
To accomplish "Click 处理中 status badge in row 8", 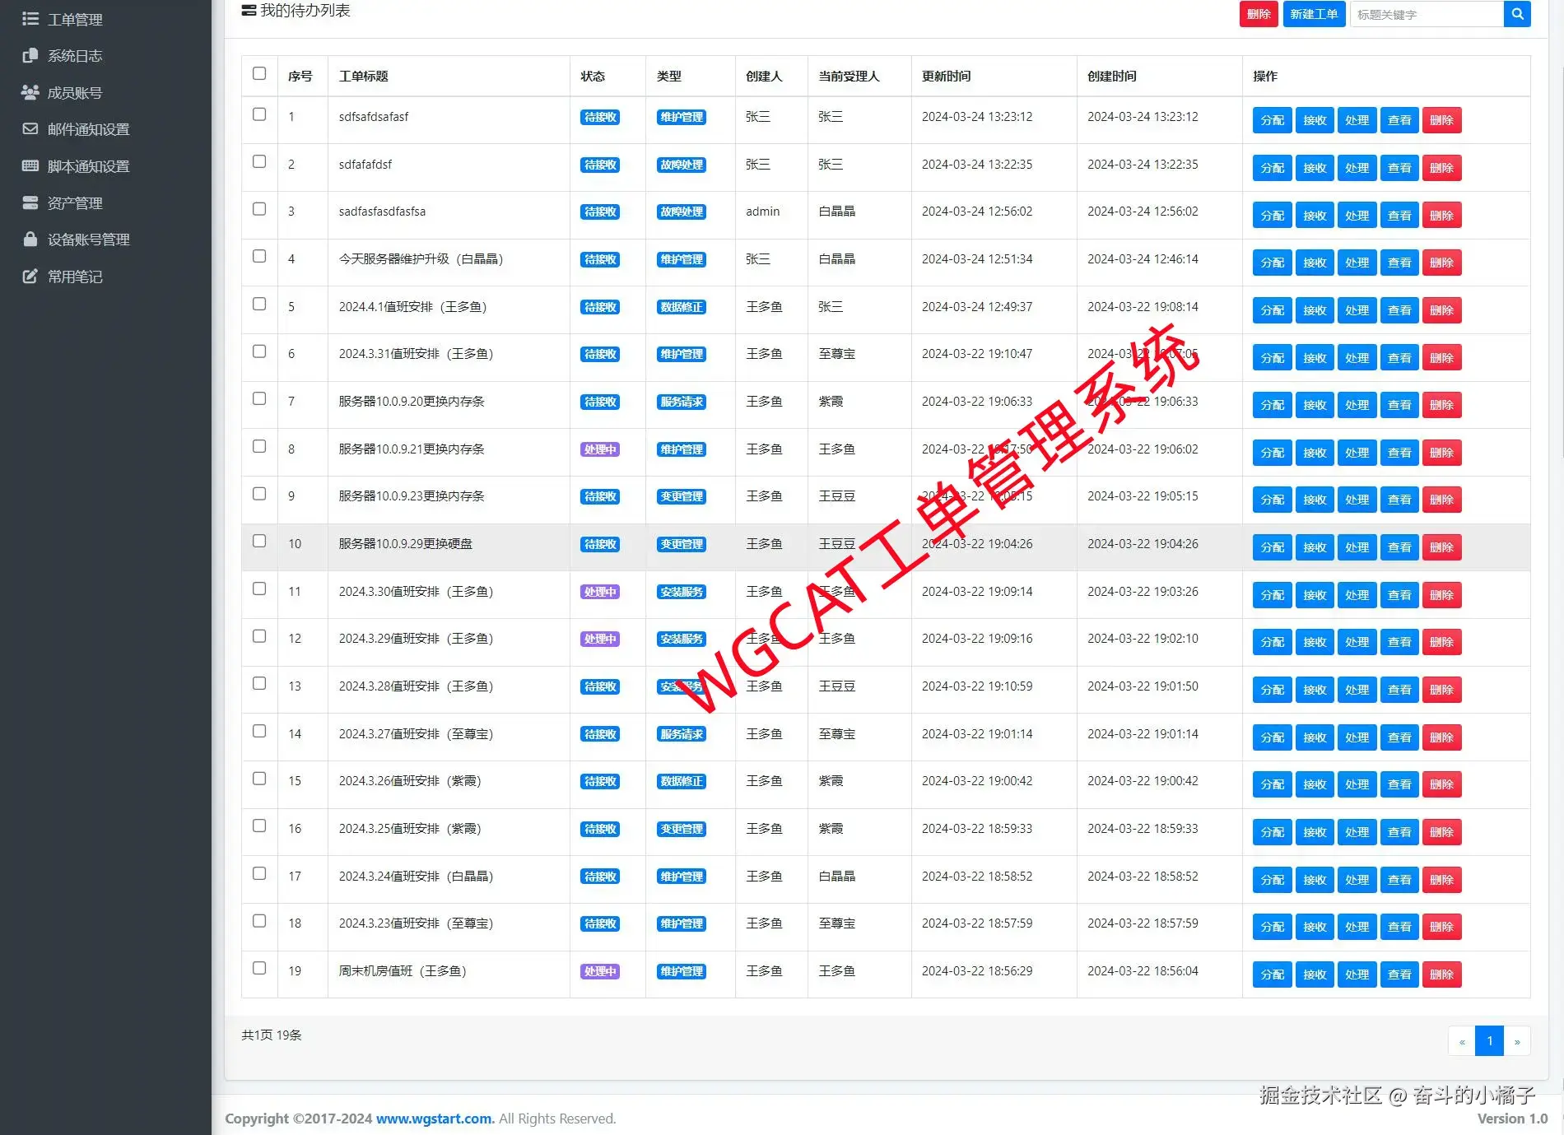I will (600, 449).
